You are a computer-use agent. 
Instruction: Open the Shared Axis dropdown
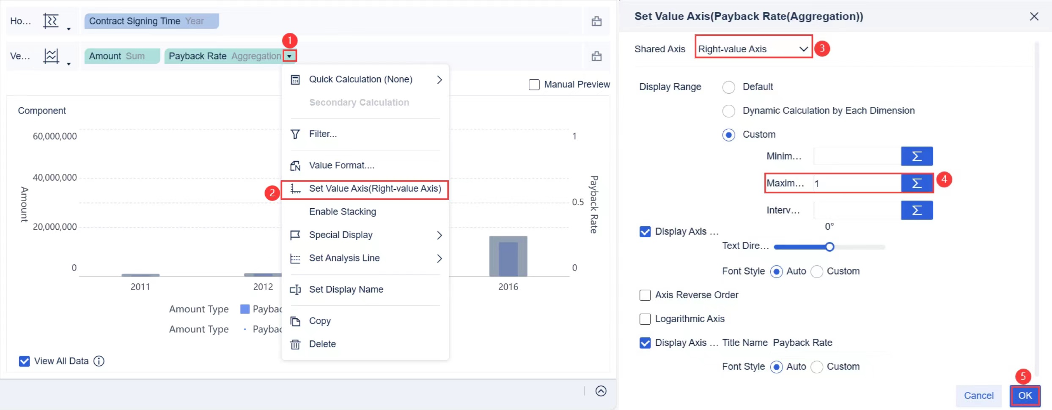(753, 49)
